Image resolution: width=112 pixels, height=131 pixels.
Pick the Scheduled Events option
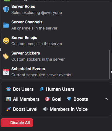click(x=55, y=72)
